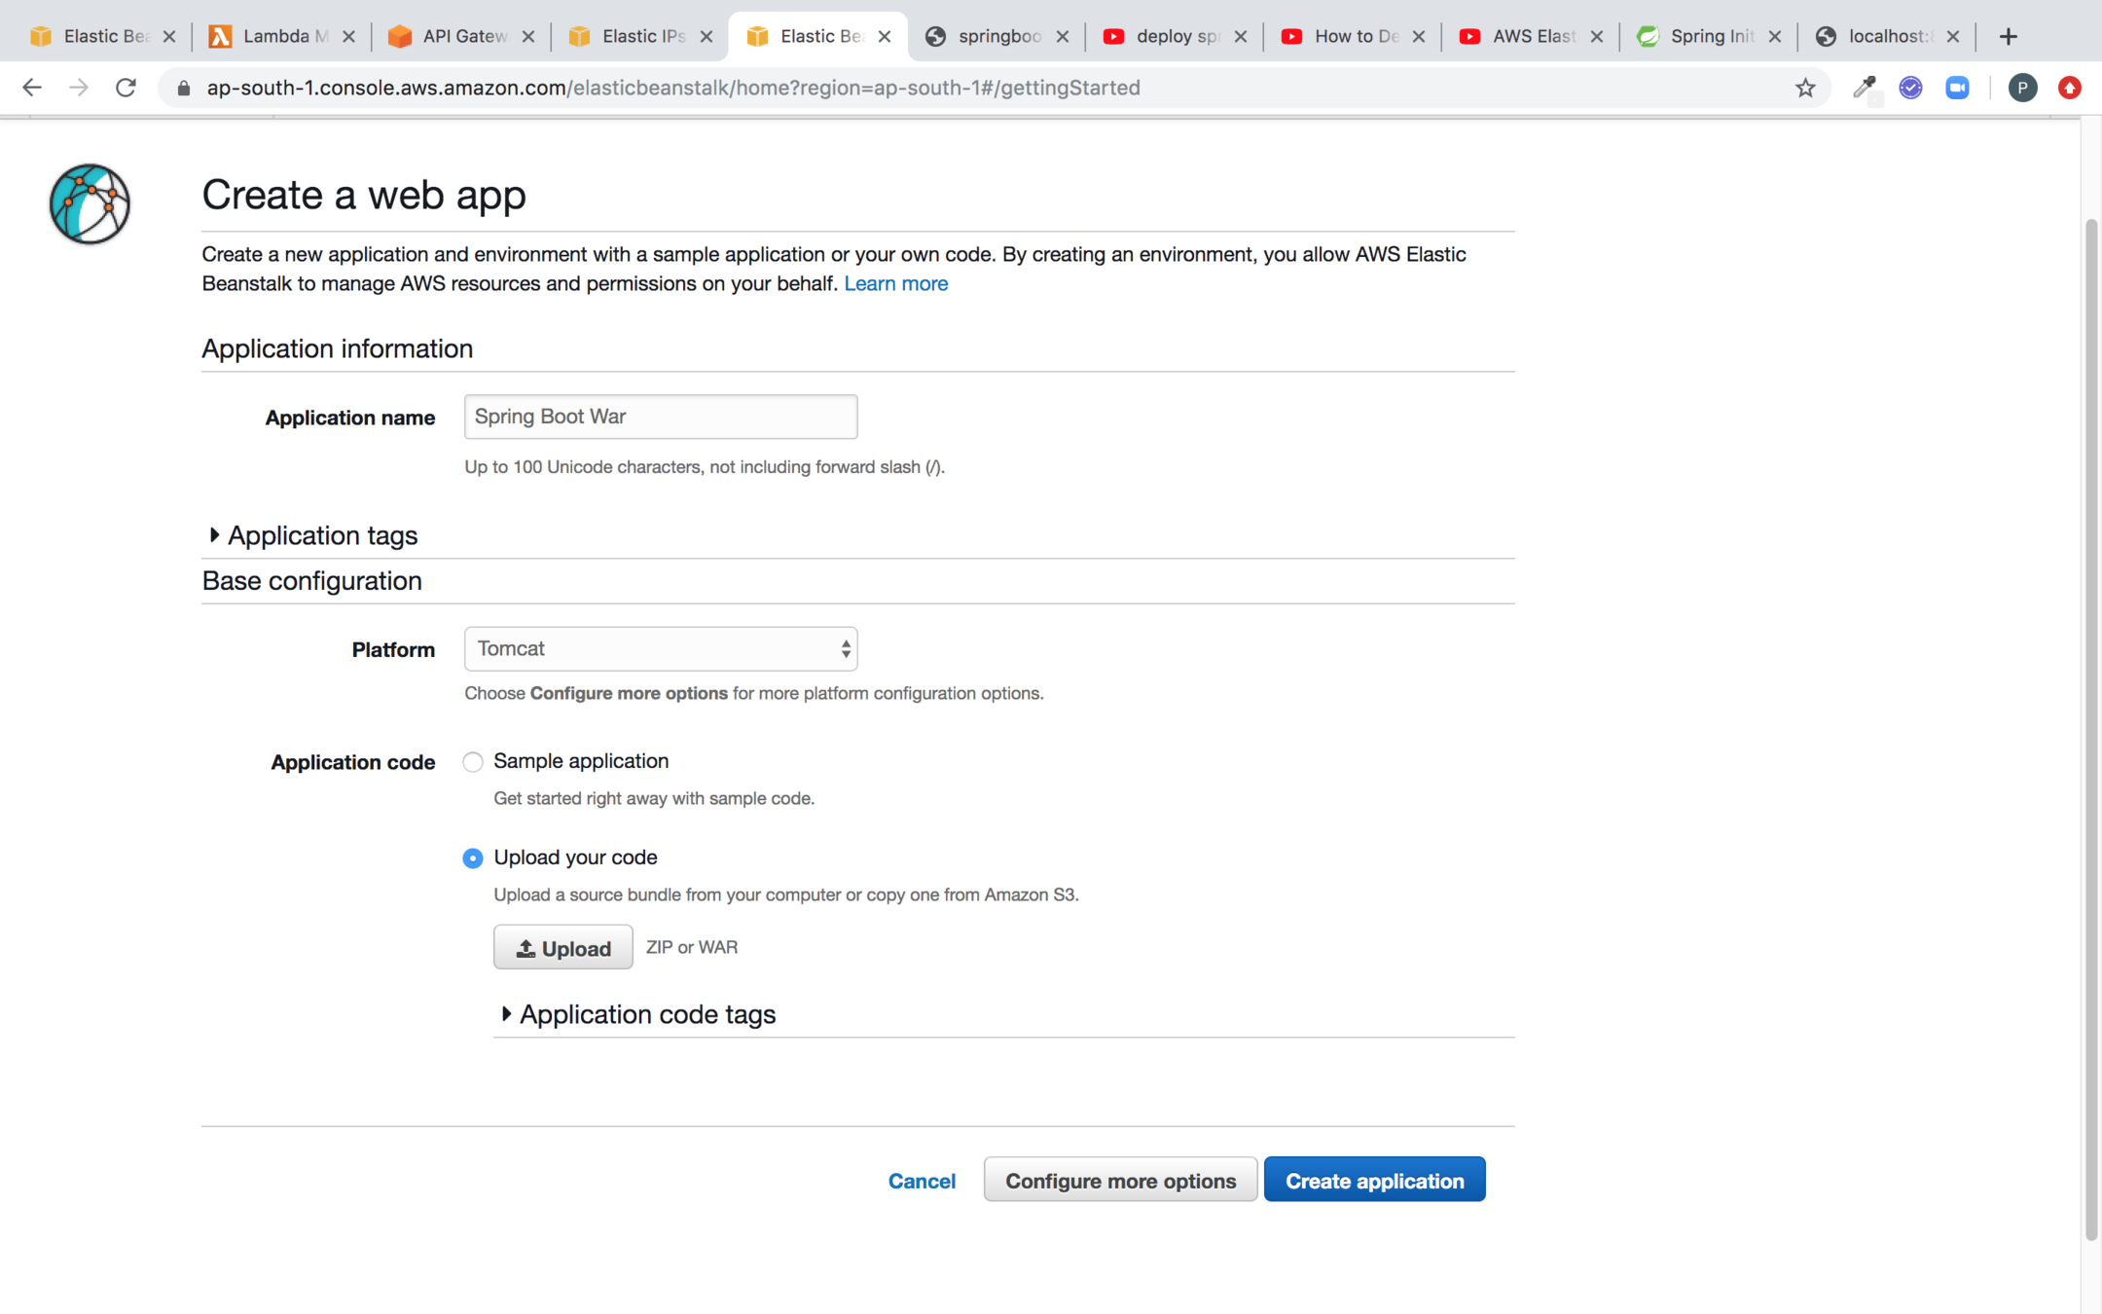Viewport: 2102px width, 1314px height.
Task: Go back using the browser back arrow
Action: coord(32,88)
